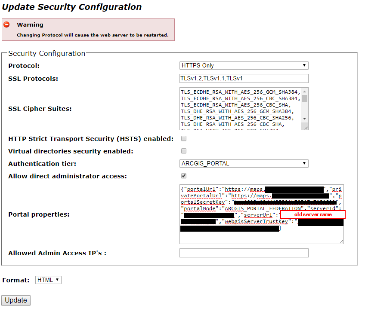Image resolution: width=365 pixels, height=312 pixels.
Task: Click the TLS_DHE_RSA_WITH_AES_256_GCM_SHA384 cipher line
Action: 237,111
